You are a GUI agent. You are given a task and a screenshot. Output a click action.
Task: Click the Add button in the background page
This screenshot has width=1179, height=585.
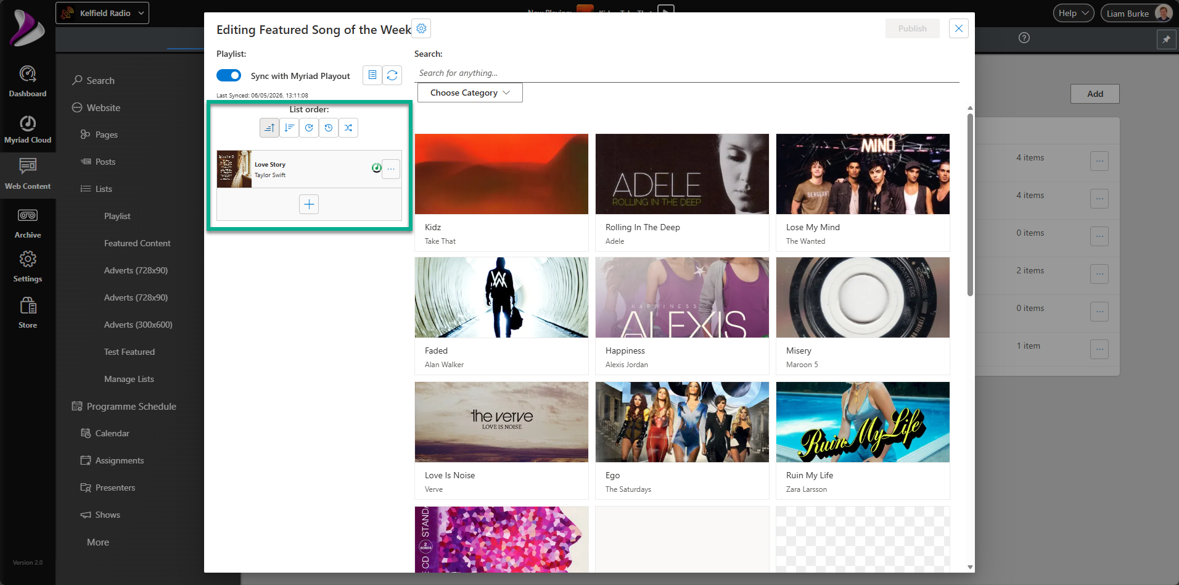[x=1095, y=94]
